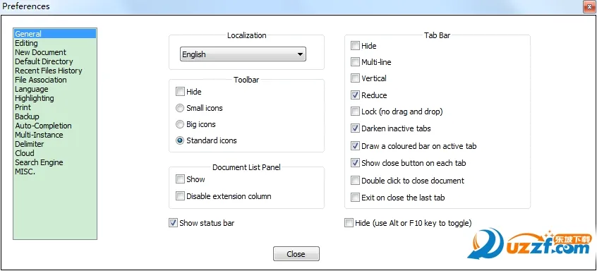Open the Editing preferences section
The width and height of the screenshot is (597, 271).
point(55,43)
